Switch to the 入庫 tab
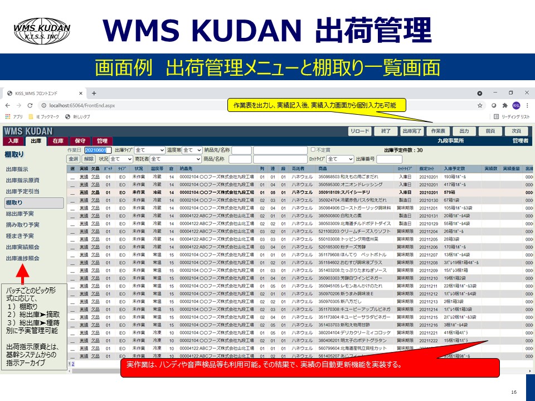535x401 pixels. (13, 141)
